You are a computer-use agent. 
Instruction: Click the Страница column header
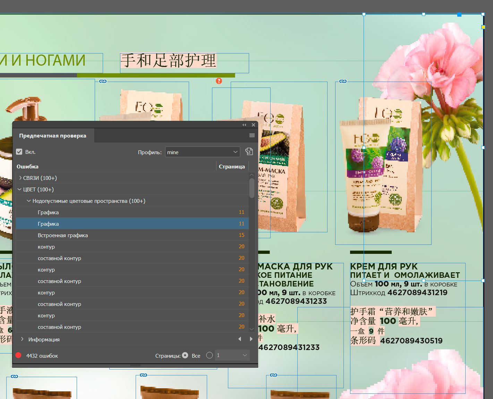coord(232,166)
